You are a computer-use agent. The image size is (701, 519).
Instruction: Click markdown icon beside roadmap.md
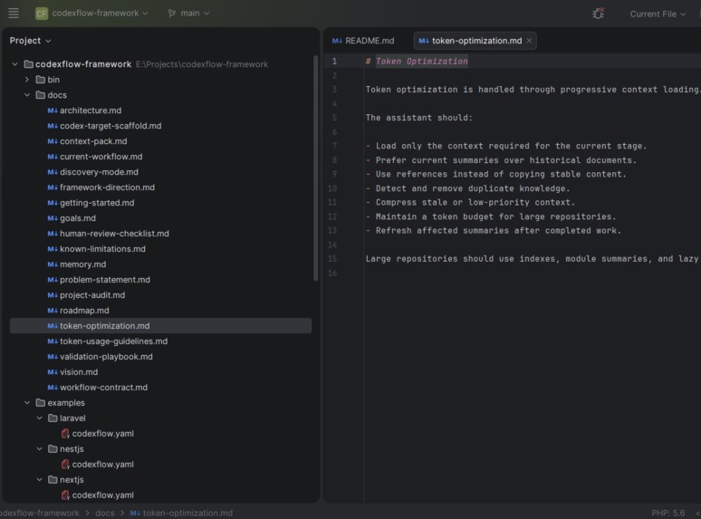(53, 311)
